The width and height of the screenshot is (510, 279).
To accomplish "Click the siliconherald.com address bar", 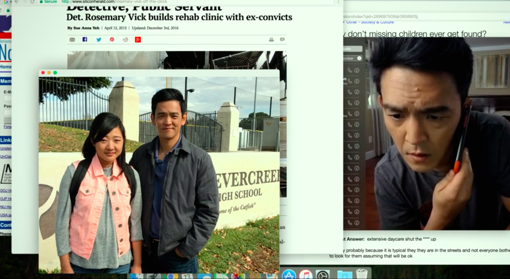I will click(187, 2).
